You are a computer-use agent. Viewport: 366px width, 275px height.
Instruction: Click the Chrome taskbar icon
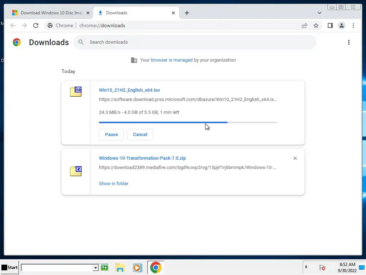coord(155,267)
